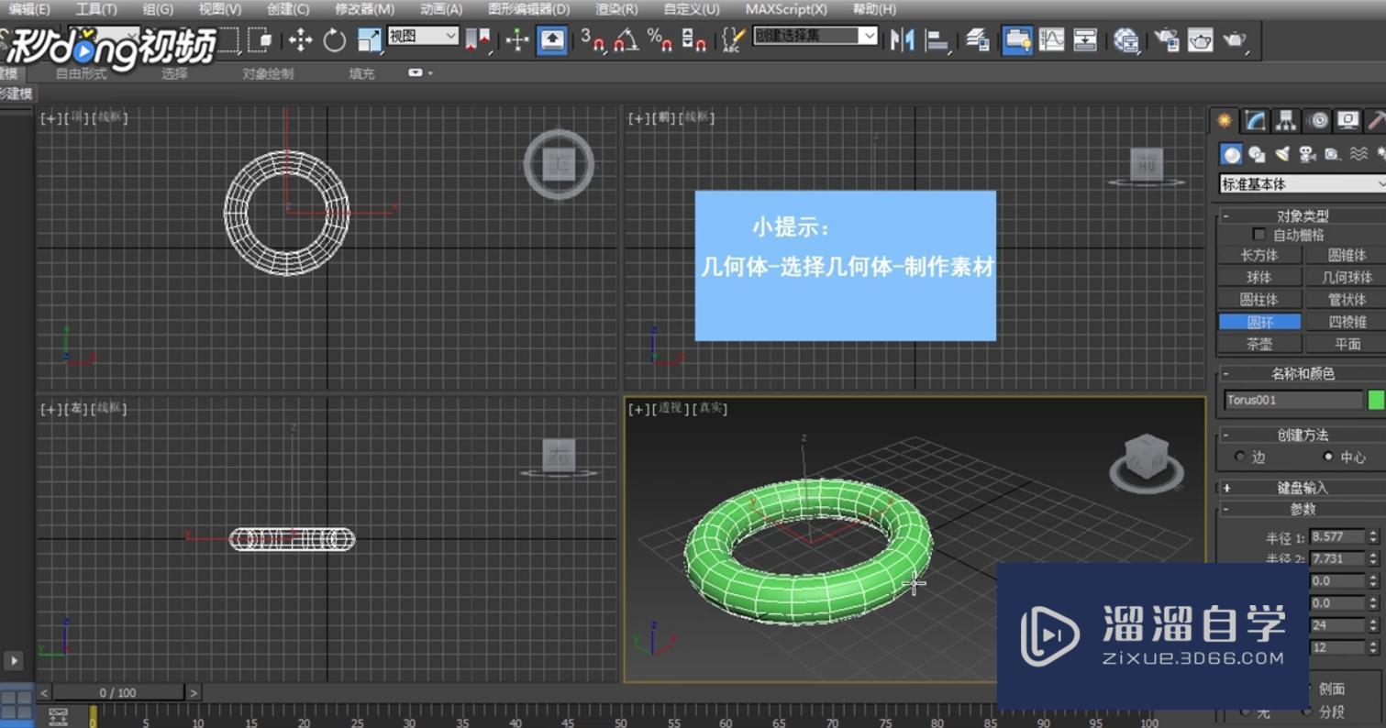Image resolution: width=1386 pixels, height=728 pixels.
Task: Switch to the Hierarchy panel tab
Action: click(x=1287, y=121)
